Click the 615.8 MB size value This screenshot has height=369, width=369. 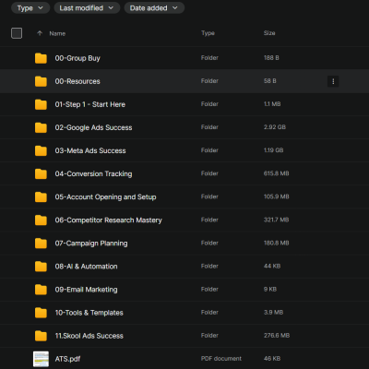[x=276, y=173]
